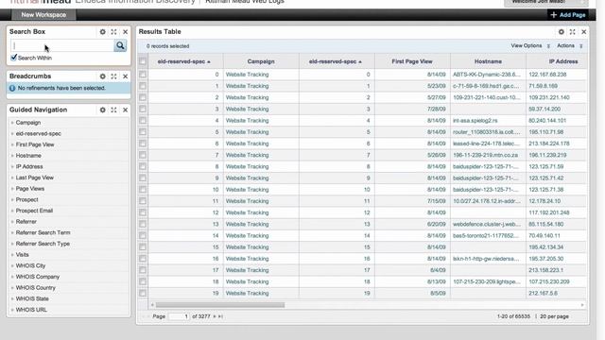
Task: Open Guided Navigation settings gear
Action: point(103,110)
